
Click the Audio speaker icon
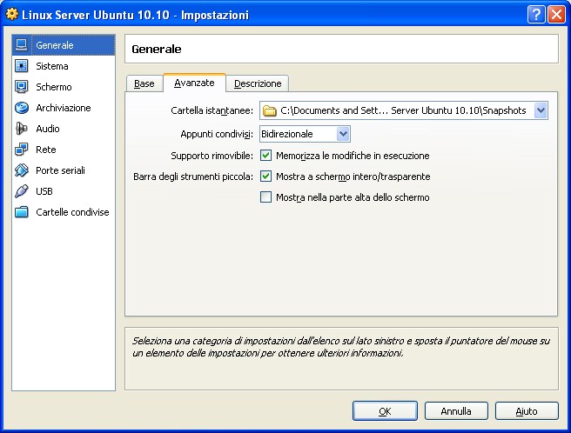tap(22, 129)
